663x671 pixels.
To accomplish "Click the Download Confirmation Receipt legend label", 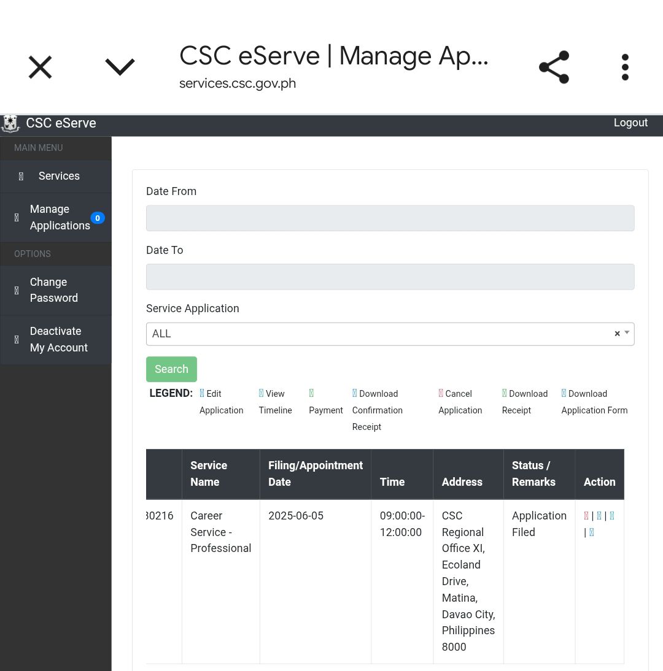I will [378, 410].
